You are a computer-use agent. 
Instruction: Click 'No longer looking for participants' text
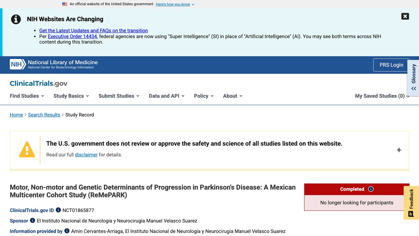click(357, 203)
